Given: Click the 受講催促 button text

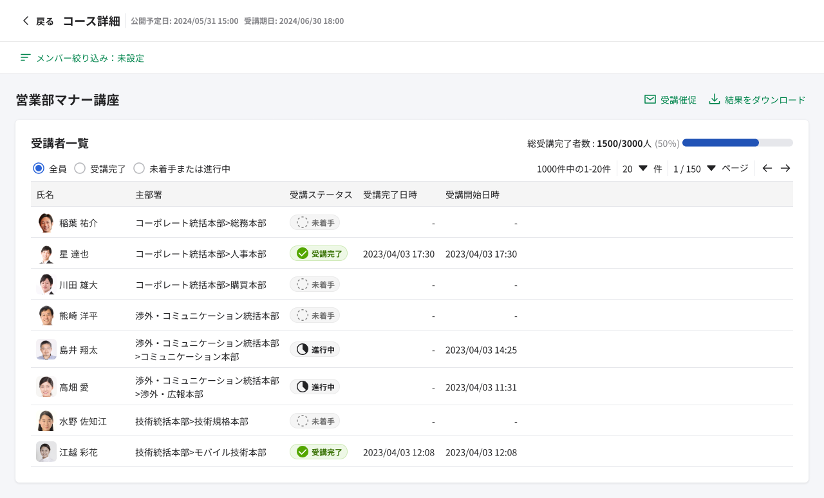Looking at the screenshot, I should [x=679, y=100].
